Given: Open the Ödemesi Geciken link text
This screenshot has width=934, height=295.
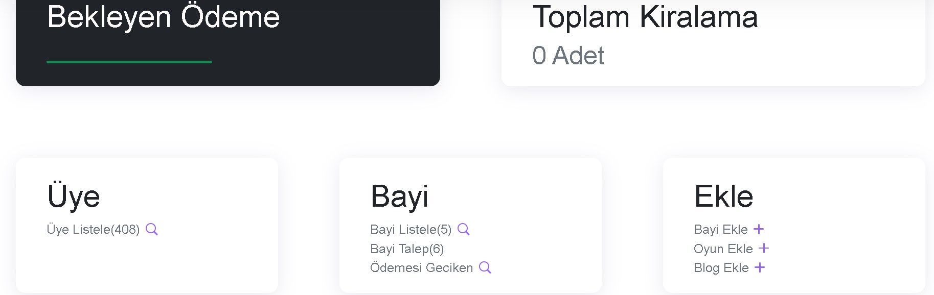Looking at the screenshot, I should pyautogui.click(x=422, y=267).
